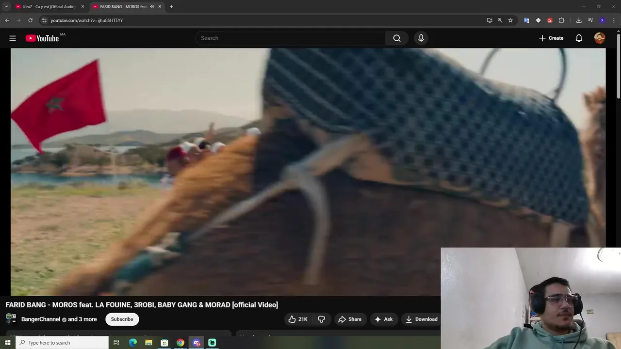Open Microsoft Store from taskbar
The width and height of the screenshot is (621, 349).
pos(164,343)
